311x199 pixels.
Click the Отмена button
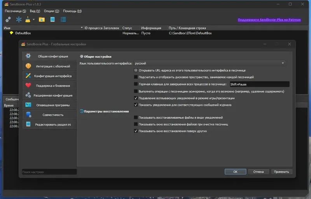click(x=259, y=172)
